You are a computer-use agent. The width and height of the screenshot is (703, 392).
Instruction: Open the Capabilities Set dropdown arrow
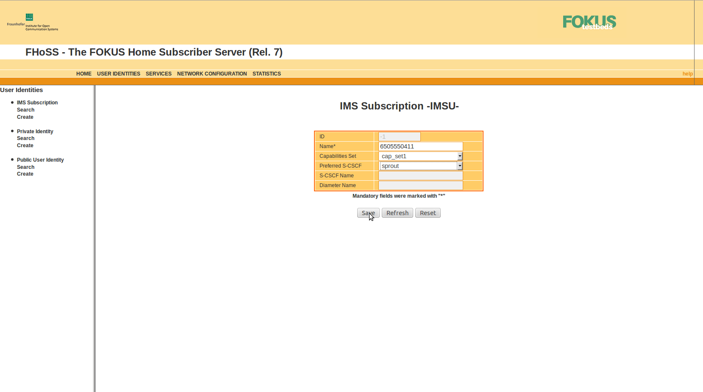(x=460, y=156)
